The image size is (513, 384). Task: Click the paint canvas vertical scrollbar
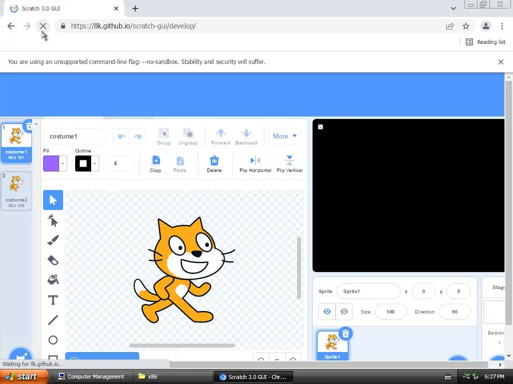(299, 268)
